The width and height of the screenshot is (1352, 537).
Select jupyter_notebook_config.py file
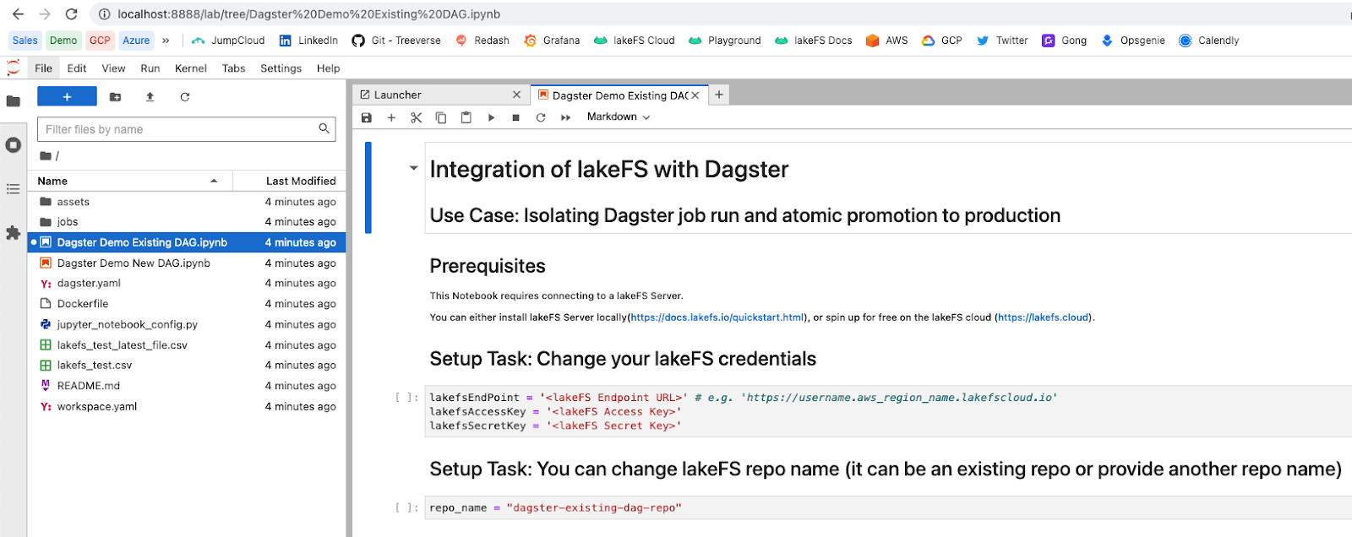[187, 324]
